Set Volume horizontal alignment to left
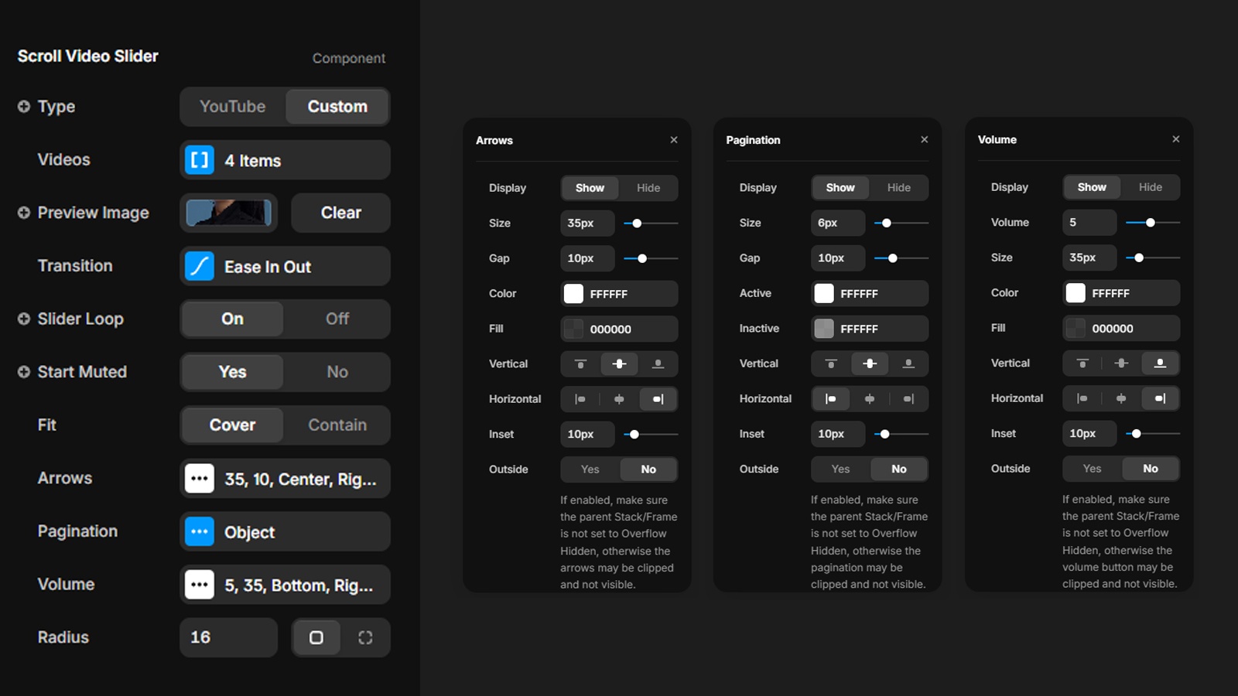 coord(1082,398)
